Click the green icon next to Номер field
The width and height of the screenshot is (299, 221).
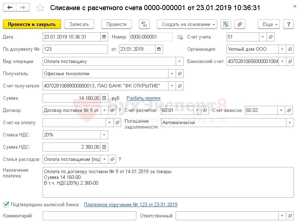pos(180,37)
